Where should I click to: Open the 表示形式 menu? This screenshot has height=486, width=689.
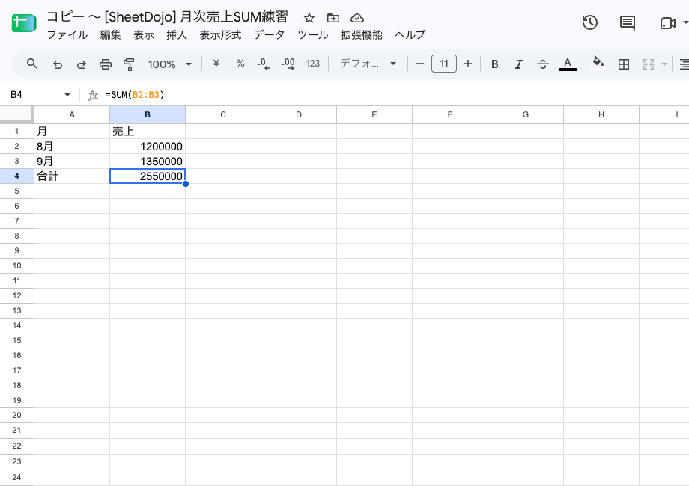coord(221,35)
